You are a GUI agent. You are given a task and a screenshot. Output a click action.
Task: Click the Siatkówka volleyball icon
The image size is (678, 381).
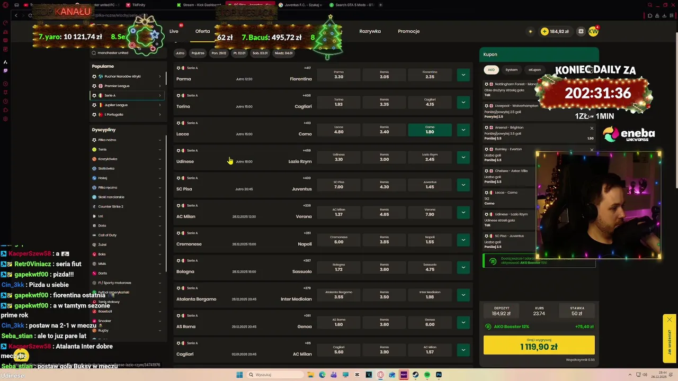[x=94, y=168]
